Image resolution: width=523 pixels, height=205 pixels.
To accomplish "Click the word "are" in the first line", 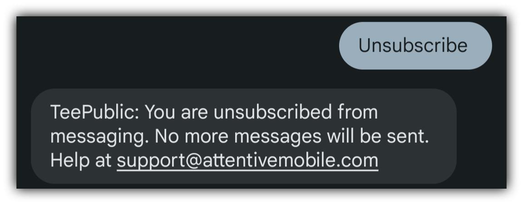I will tap(194, 113).
